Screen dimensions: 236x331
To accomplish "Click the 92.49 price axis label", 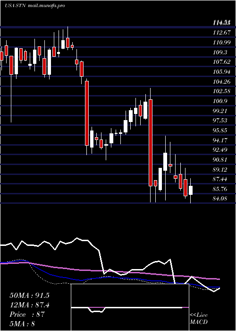I will tap(220, 150).
